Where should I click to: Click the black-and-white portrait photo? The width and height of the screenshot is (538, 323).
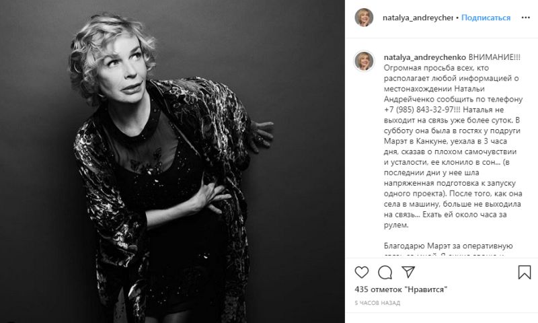coord(172,161)
